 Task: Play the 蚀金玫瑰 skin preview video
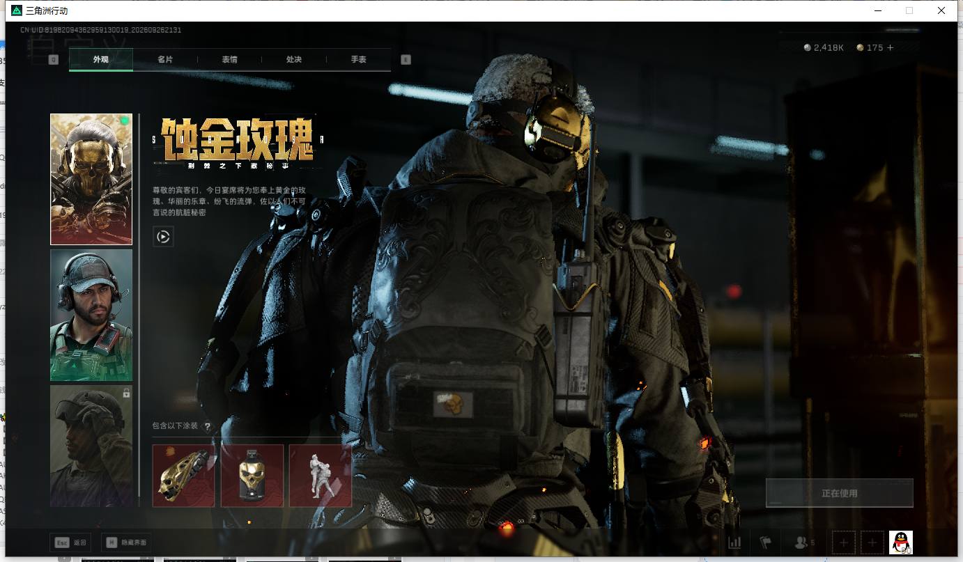pyautogui.click(x=163, y=237)
